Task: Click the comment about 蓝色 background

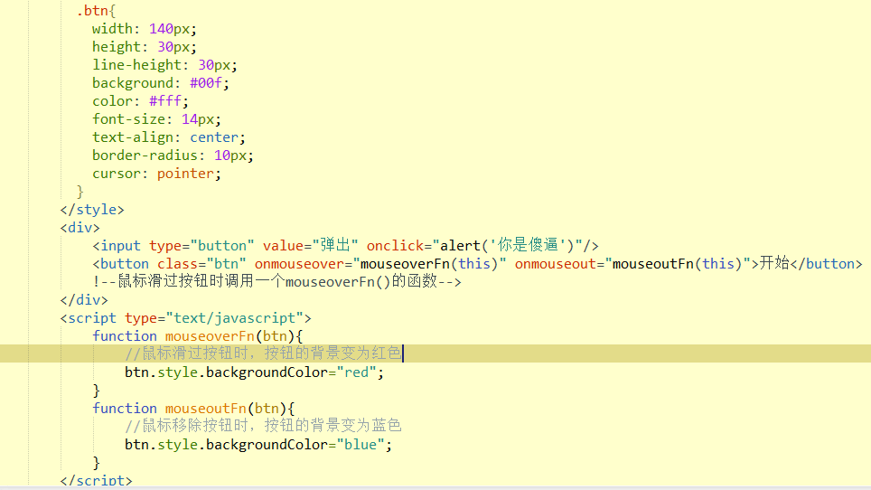Action: click(263, 426)
